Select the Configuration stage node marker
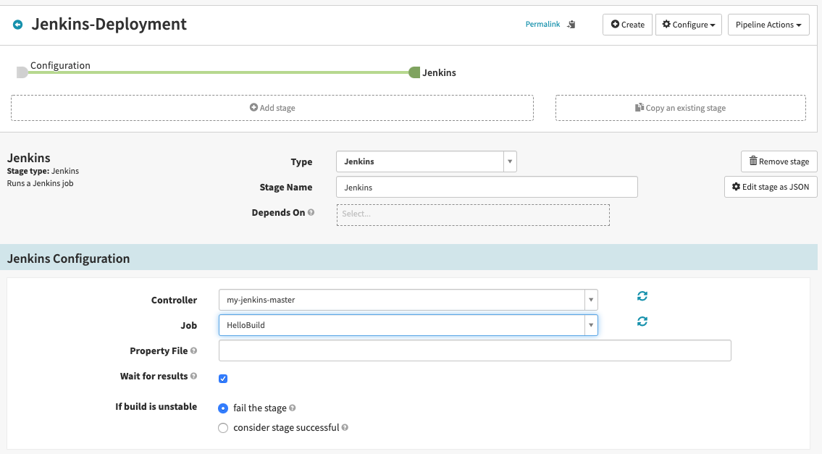 tap(22, 72)
